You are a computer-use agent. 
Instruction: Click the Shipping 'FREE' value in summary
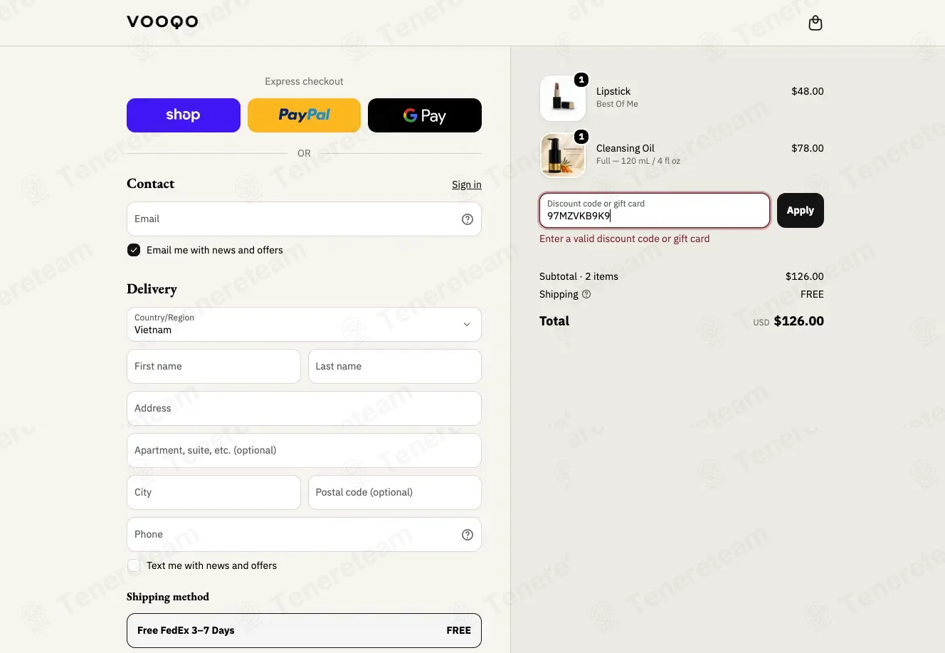tap(812, 294)
